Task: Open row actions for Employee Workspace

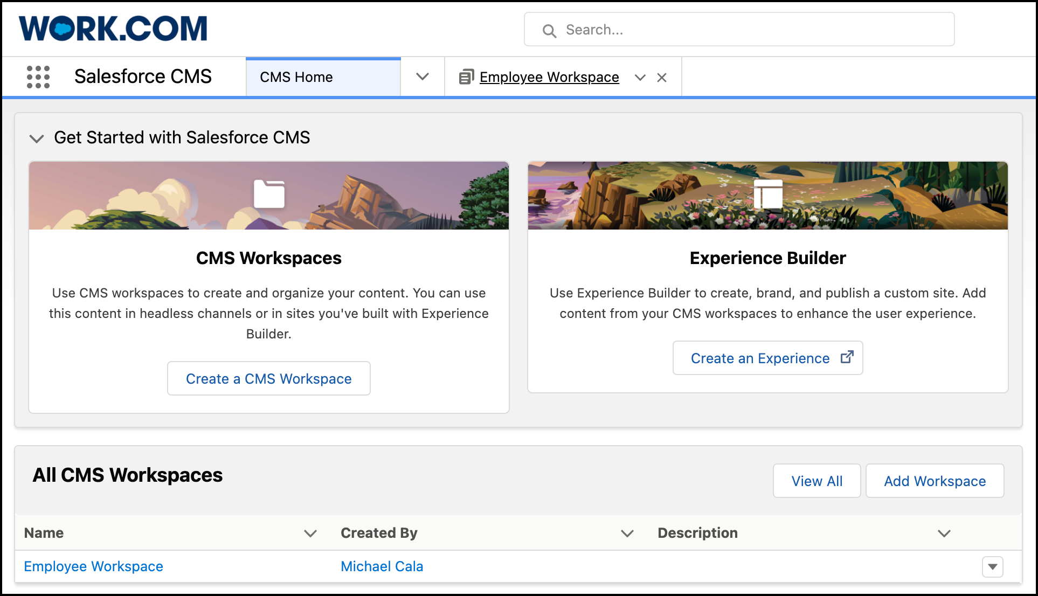Action: (993, 567)
